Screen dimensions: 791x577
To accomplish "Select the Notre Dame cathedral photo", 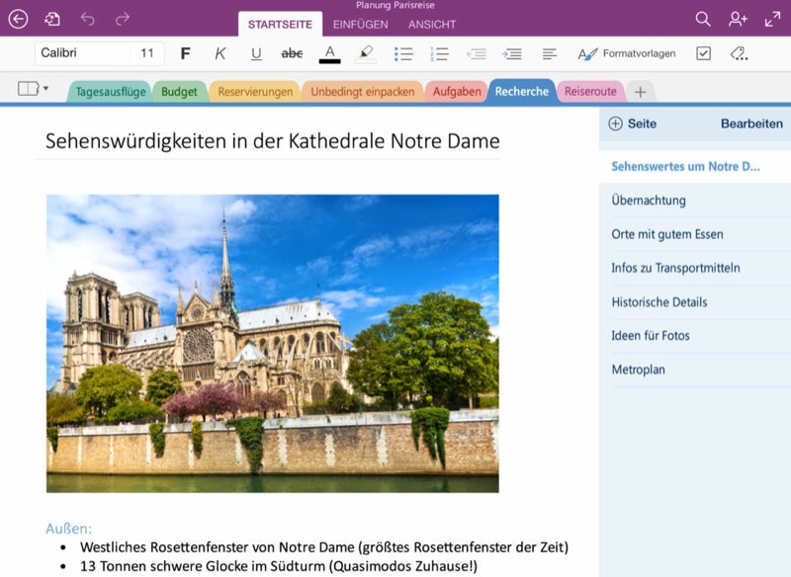I will [272, 343].
